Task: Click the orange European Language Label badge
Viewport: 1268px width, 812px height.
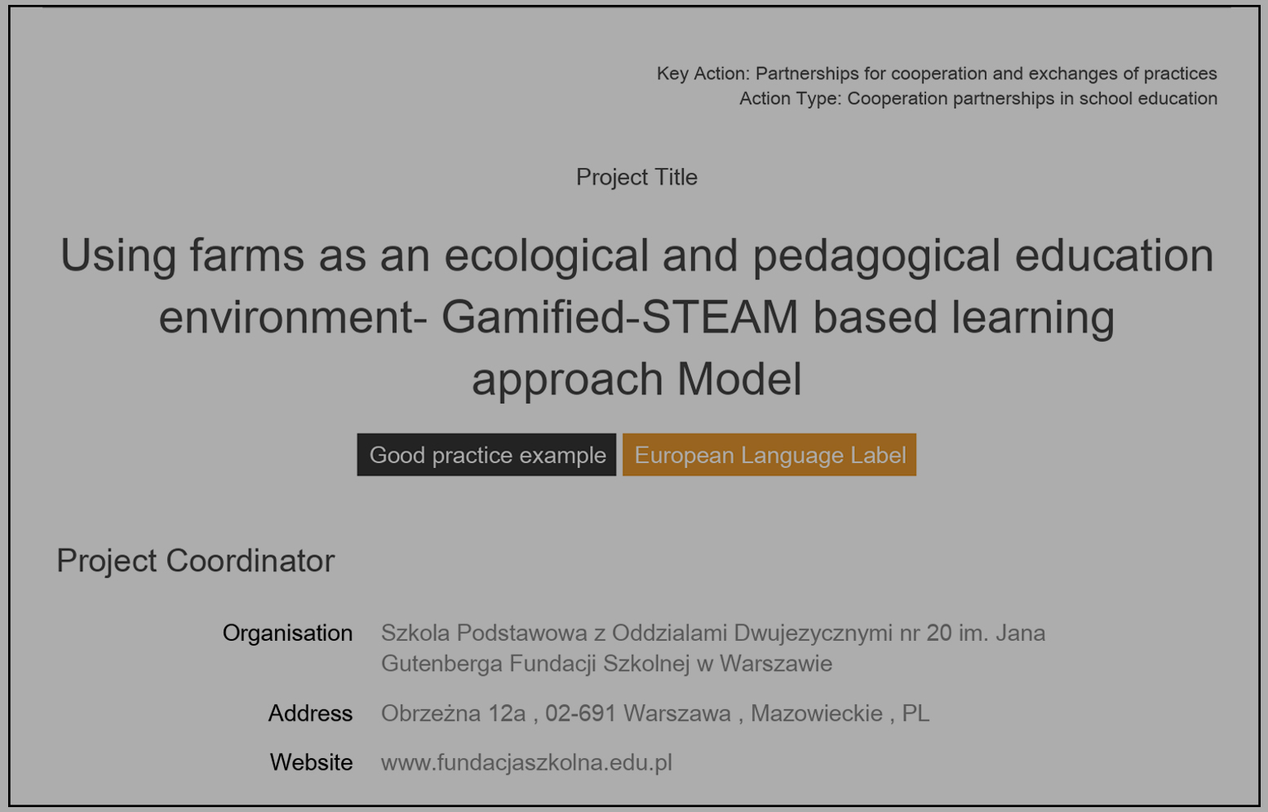Action: click(x=769, y=455)
